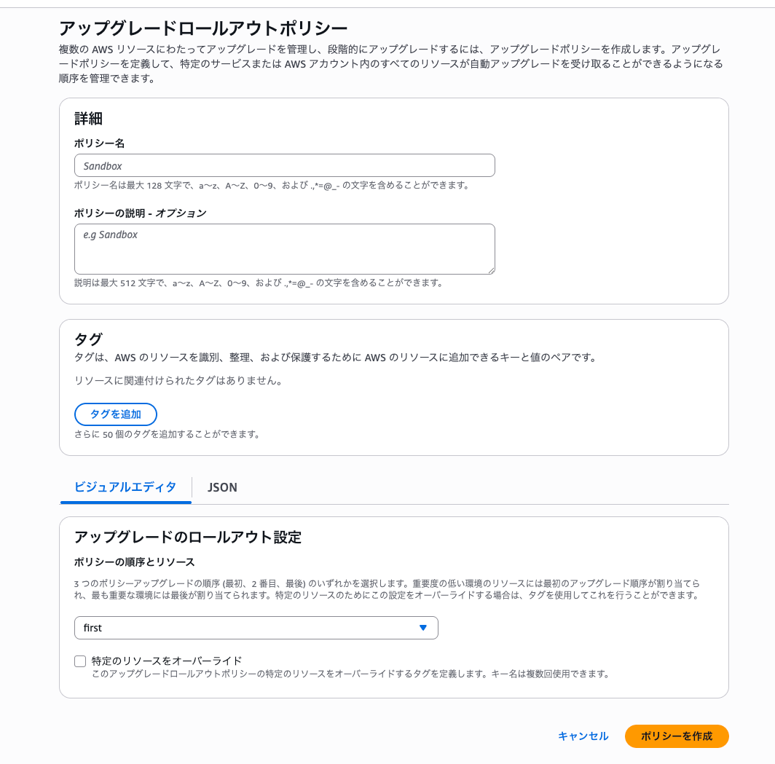Switch to the ビジュアルエディタ tab
The height and width of the screenshot is (764, 775).
[125, 487]
